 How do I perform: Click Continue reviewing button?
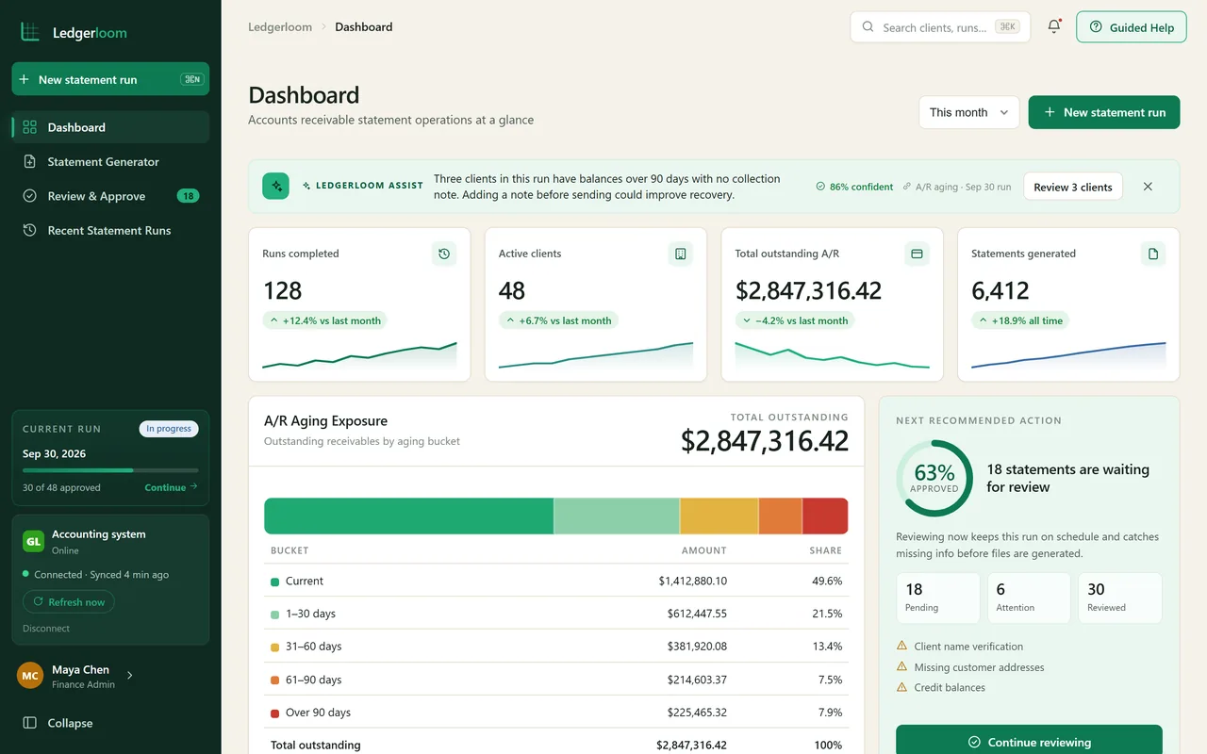pyautogui.click(x=1029, y=742)
